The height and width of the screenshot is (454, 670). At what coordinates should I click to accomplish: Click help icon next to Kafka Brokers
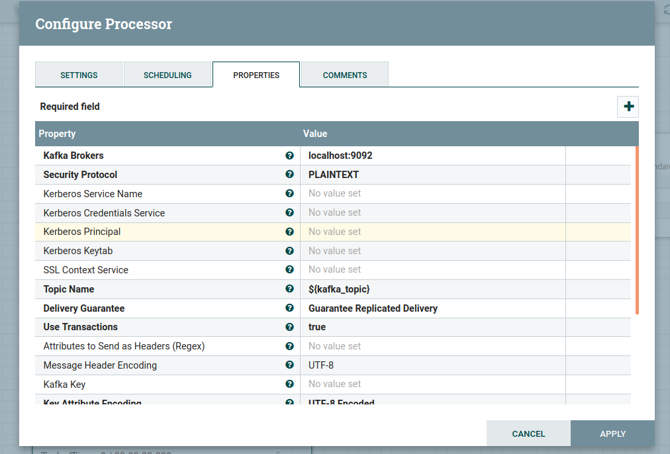pyautogui.click(x=289, y=156)
